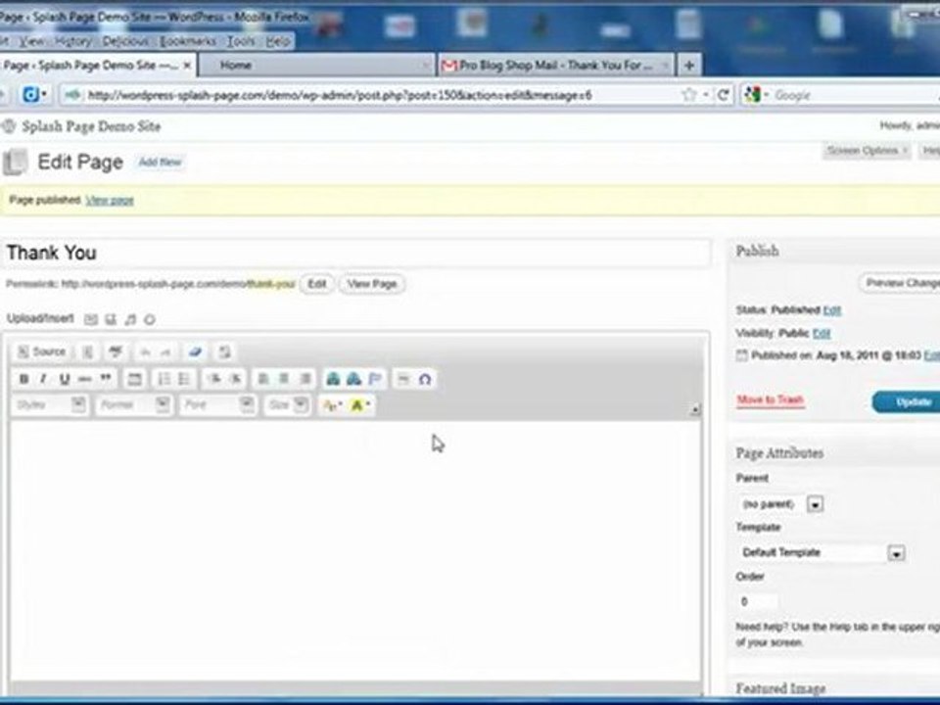This screenshot has height=705, width=940.
Task: Undo last edit in editor toolbar
Action: (145, 352)
